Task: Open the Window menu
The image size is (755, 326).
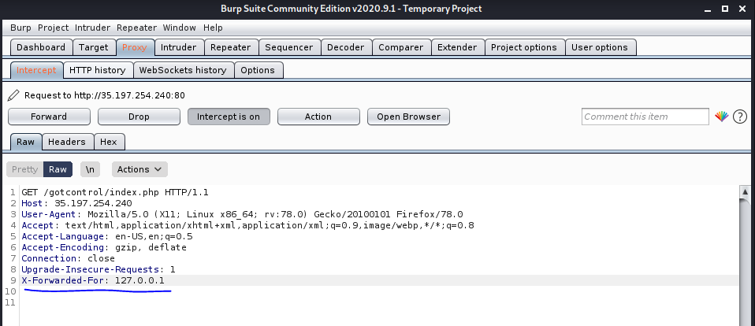Action: (179, 28)
